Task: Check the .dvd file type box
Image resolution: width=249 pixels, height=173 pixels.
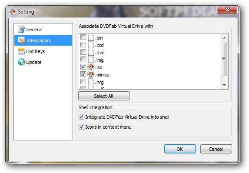Action: tap(83, 52)
